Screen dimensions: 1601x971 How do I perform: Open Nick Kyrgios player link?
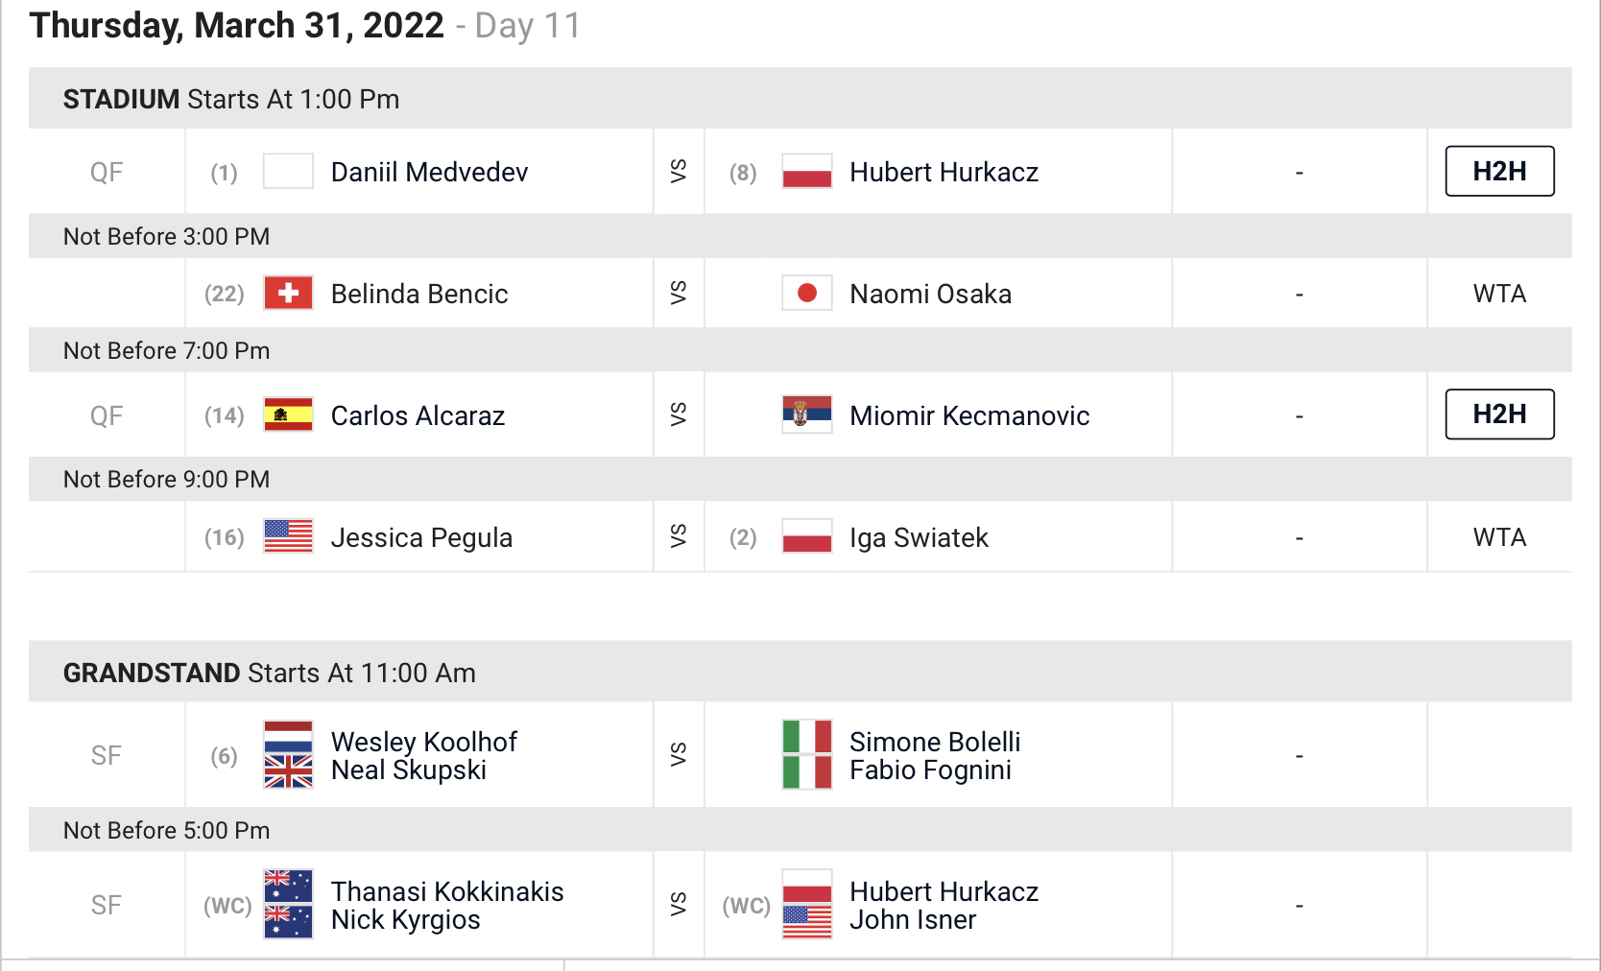coord(405,919)
